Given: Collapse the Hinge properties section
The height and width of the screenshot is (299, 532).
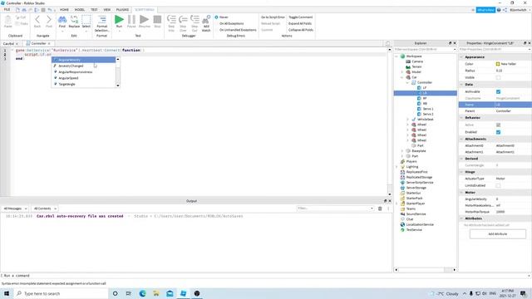Looking at the screenshot, I should [461, 172].
